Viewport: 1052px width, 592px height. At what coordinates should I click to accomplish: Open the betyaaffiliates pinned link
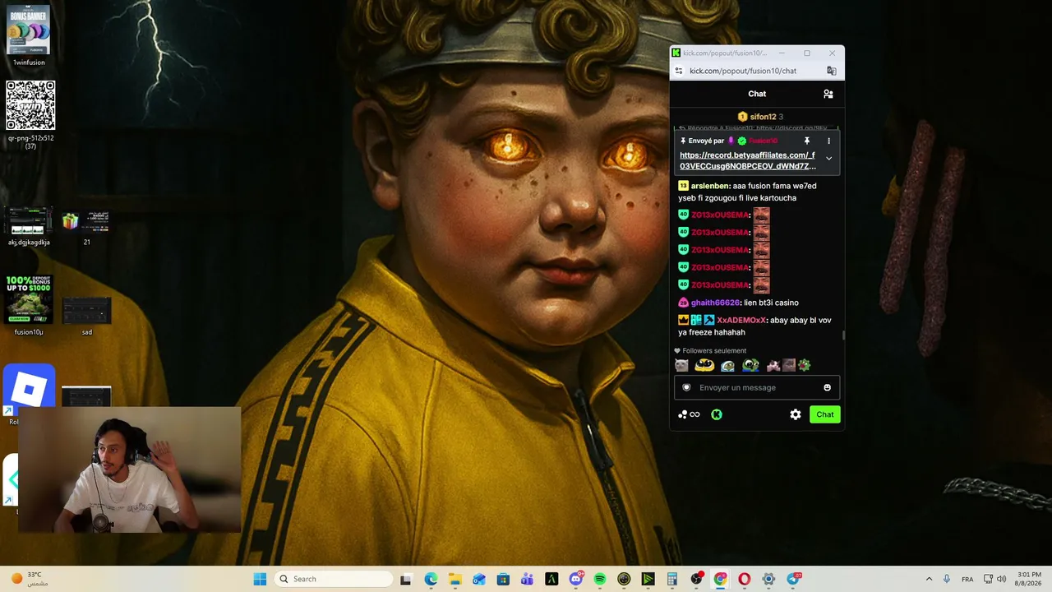point(747,160)
